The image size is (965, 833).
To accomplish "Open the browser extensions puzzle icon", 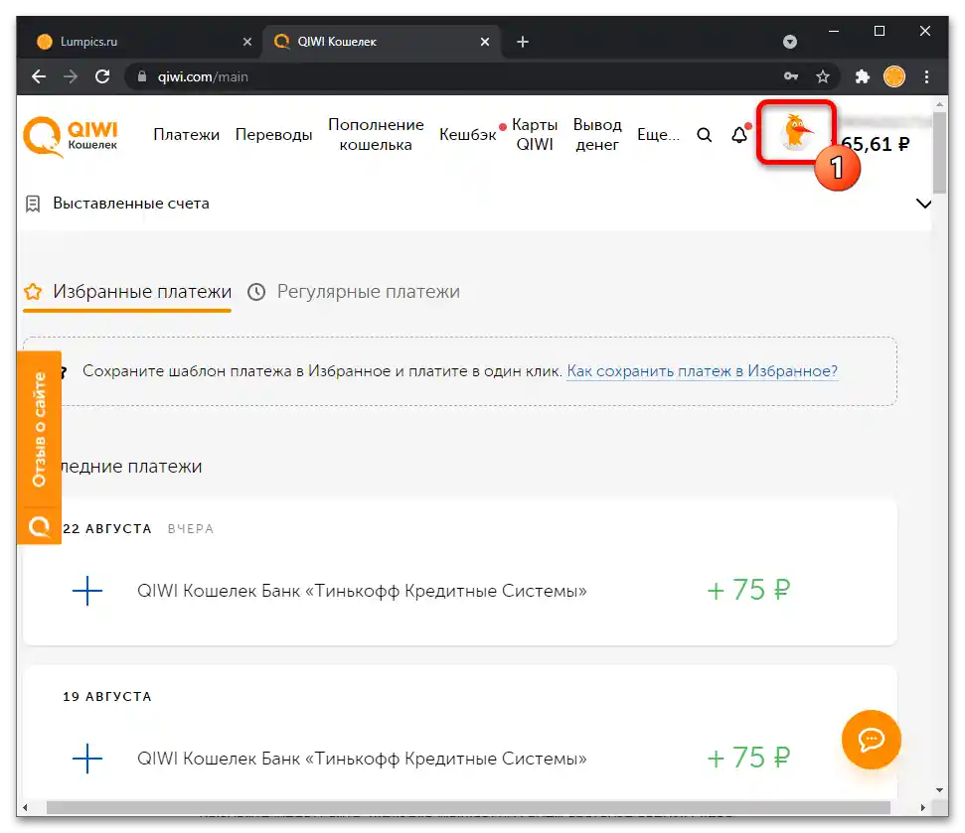I will (863, 76).
